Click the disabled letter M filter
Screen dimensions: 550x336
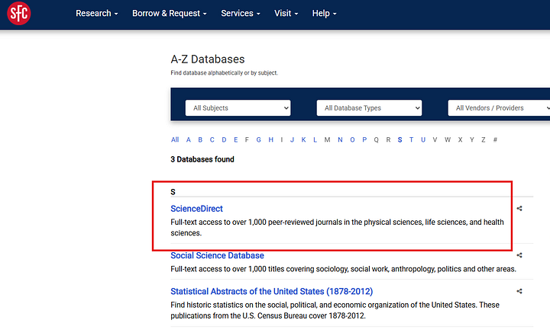(327, 139)
